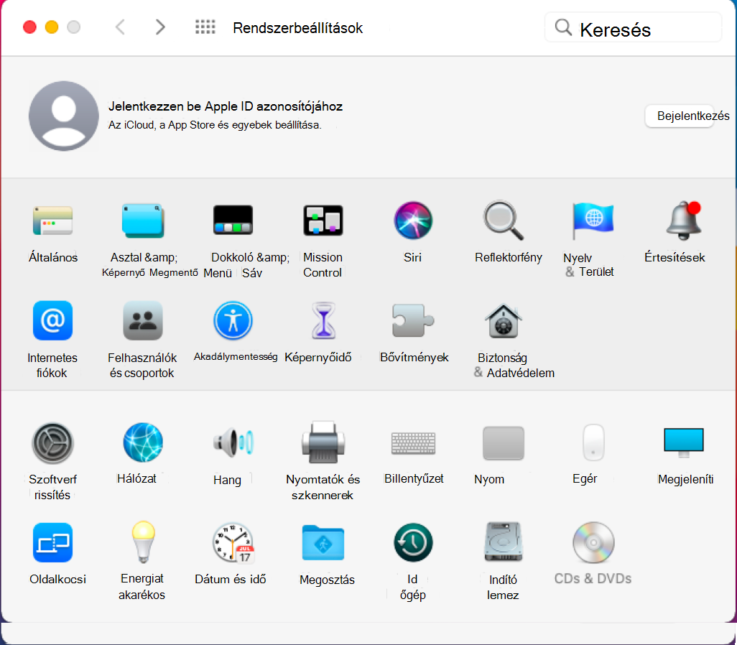Image resolution: width=737 pixels, height=645 pixels.
Task: Click the search magnifier icon
Action: click(x=563, y=28)
